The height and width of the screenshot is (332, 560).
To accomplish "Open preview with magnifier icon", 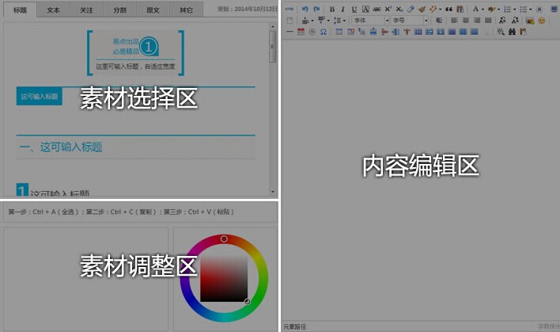I will (x=501, y=32).
